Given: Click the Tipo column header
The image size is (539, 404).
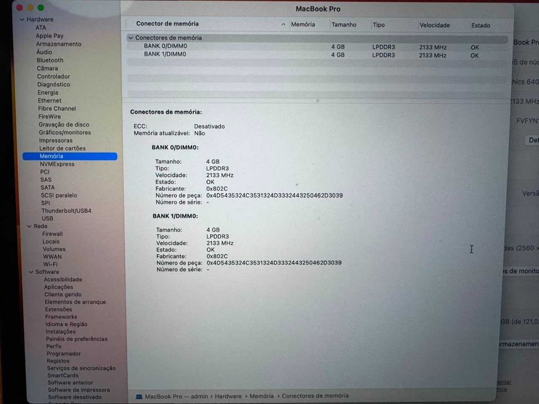Looking at the screenshot, I should [x=378, y=25].
